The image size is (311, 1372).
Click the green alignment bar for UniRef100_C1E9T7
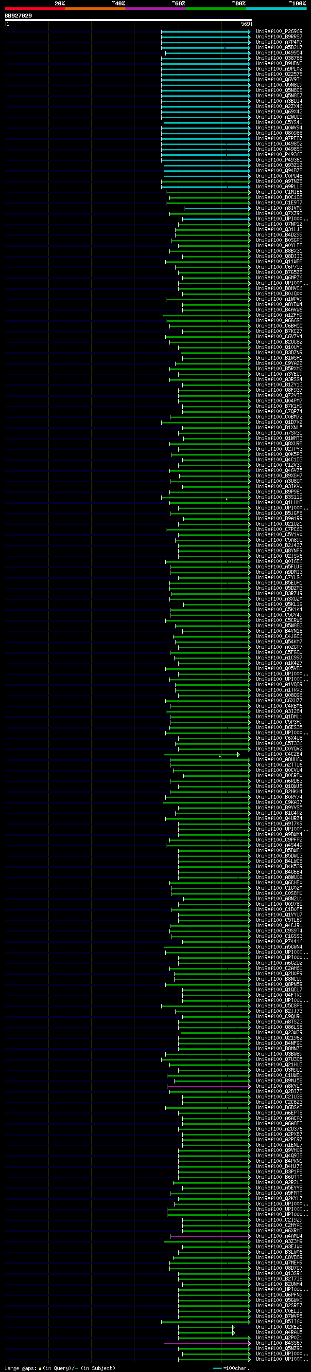[208, 203]
